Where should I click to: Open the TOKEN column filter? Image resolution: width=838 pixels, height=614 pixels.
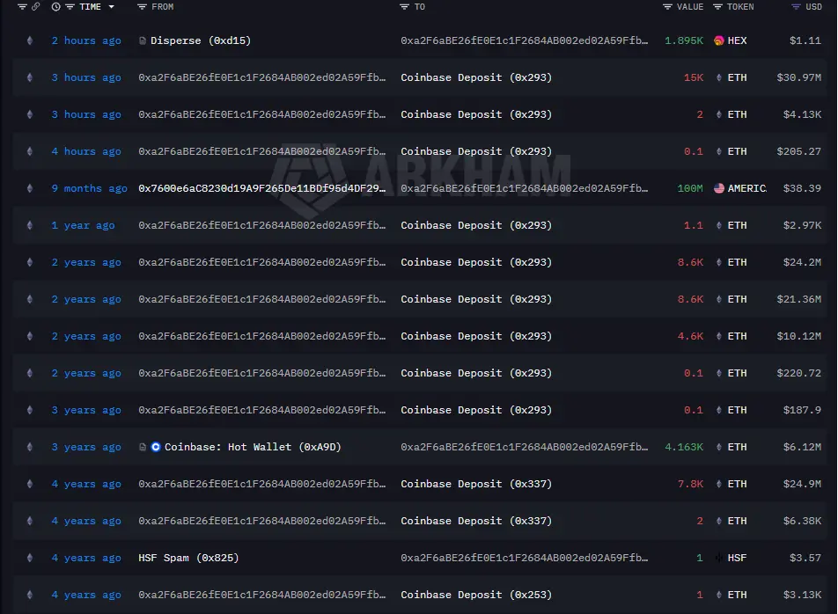[717, 7]
